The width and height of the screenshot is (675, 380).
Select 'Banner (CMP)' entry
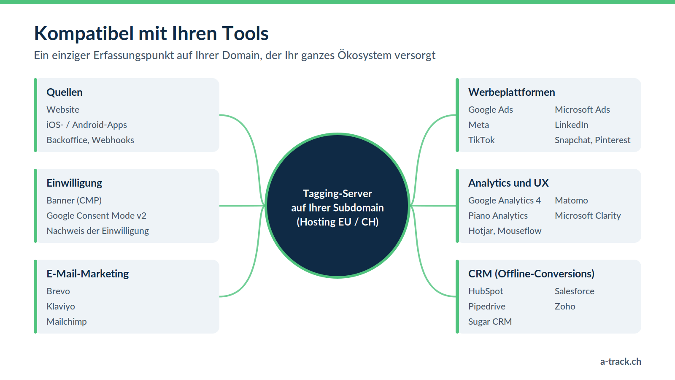74,200
